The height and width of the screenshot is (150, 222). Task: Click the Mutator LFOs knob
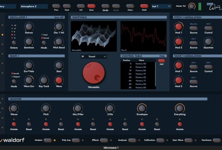pyautogui.click(x=110, y=108)
